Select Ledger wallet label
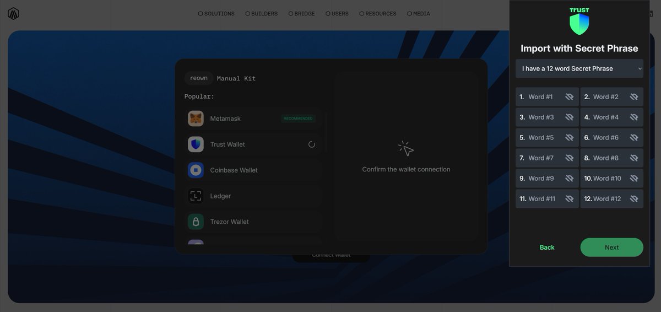The height and width of the screenshot is (312, 661). [220, 196]
